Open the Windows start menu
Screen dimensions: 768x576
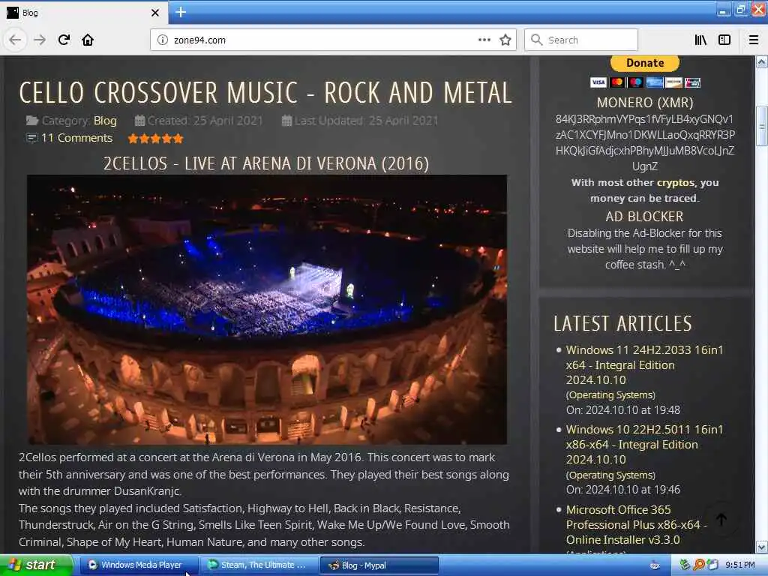click(36, 565)
